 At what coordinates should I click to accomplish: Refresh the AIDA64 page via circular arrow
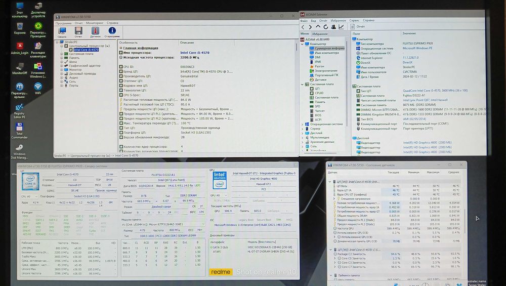click(325, 27)
